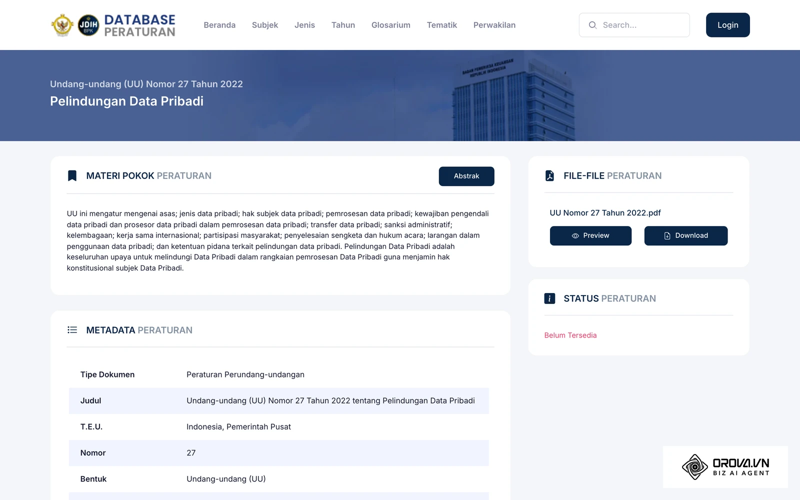Click the Undang-undang (UU) Nomor 27 Tahun 2022 subtitle
The height and width of the screenshot is (500, 800).
click(x=146, y=84)
